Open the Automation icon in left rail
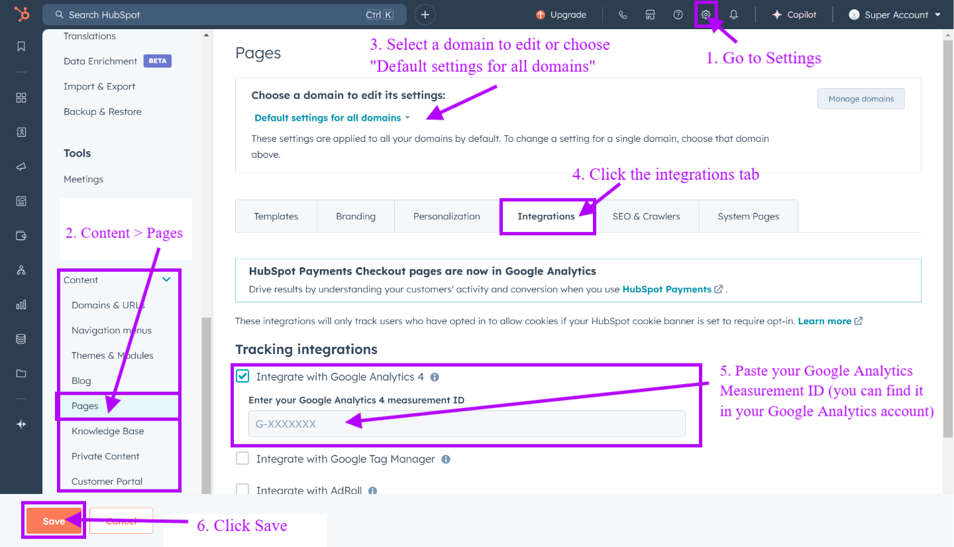Viewport: 954px width, 547px height. (21, 270)
